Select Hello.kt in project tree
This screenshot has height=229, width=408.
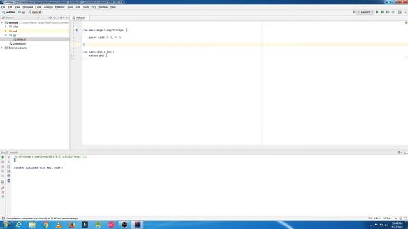[21, 39]
